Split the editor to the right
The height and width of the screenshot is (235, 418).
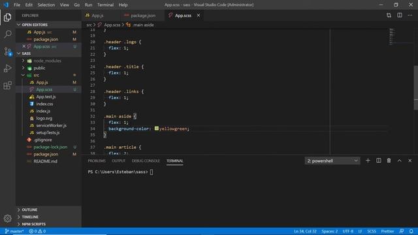400,15
